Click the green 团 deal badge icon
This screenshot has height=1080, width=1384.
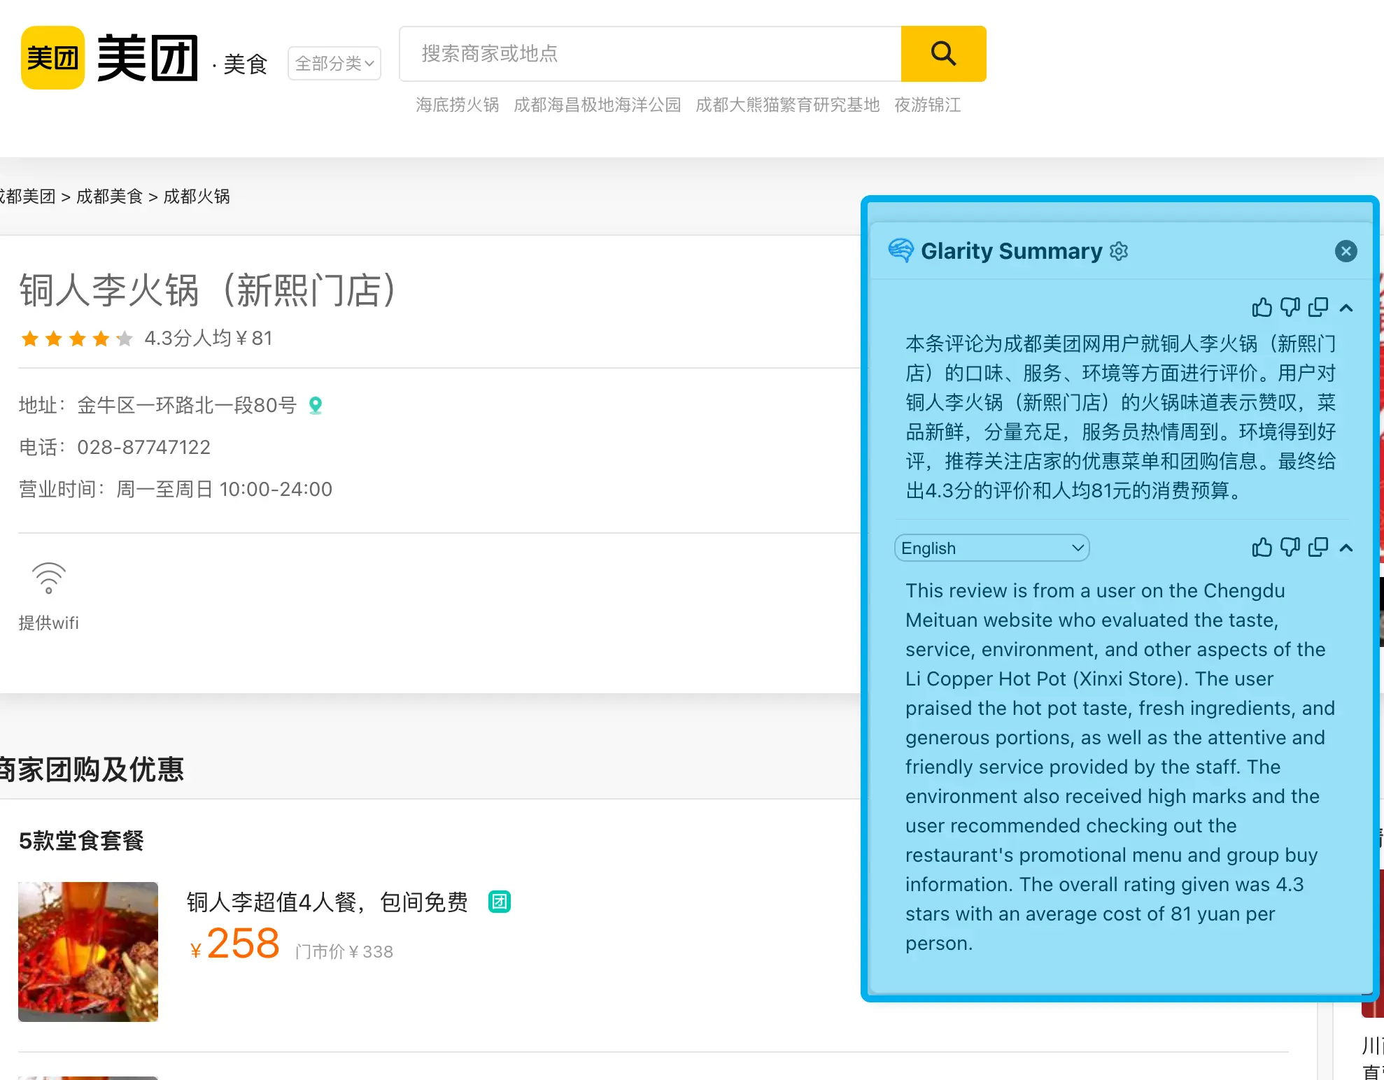(500, 902)
